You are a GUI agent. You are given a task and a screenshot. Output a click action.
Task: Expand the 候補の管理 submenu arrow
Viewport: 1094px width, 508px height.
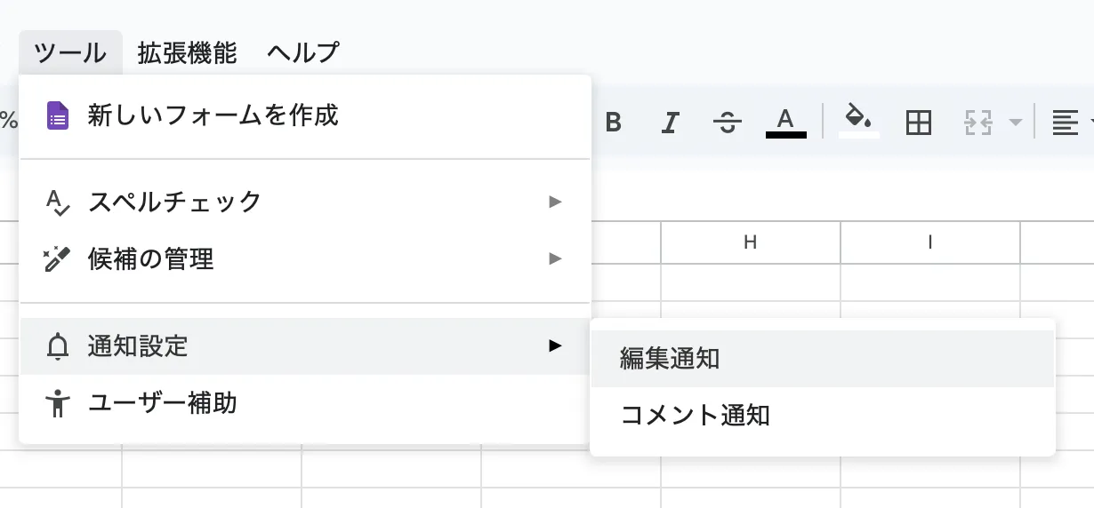pos(555,258)
